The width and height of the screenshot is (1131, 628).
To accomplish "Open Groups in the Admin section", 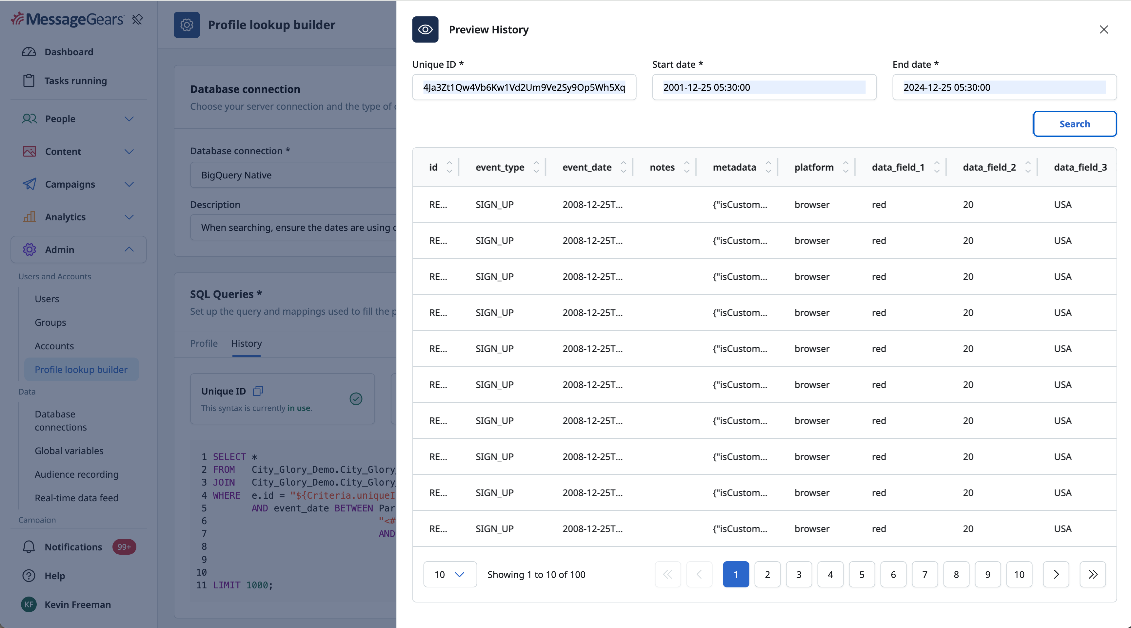I will [x=50, y=322].
